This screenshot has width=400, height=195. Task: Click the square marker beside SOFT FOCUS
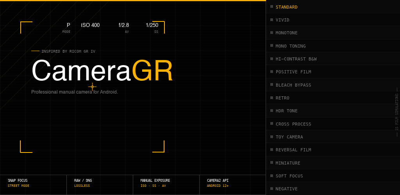pos(272,175)
